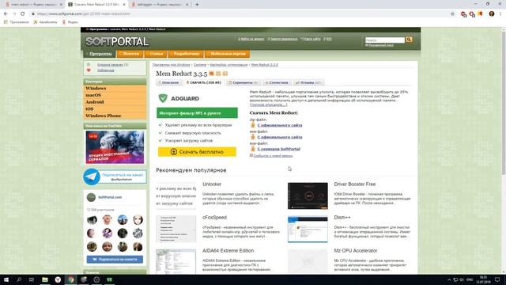The width and height of the screenshot is (506, 285).
Task: Open the Dism++ thumbnail
Action: 308,229
